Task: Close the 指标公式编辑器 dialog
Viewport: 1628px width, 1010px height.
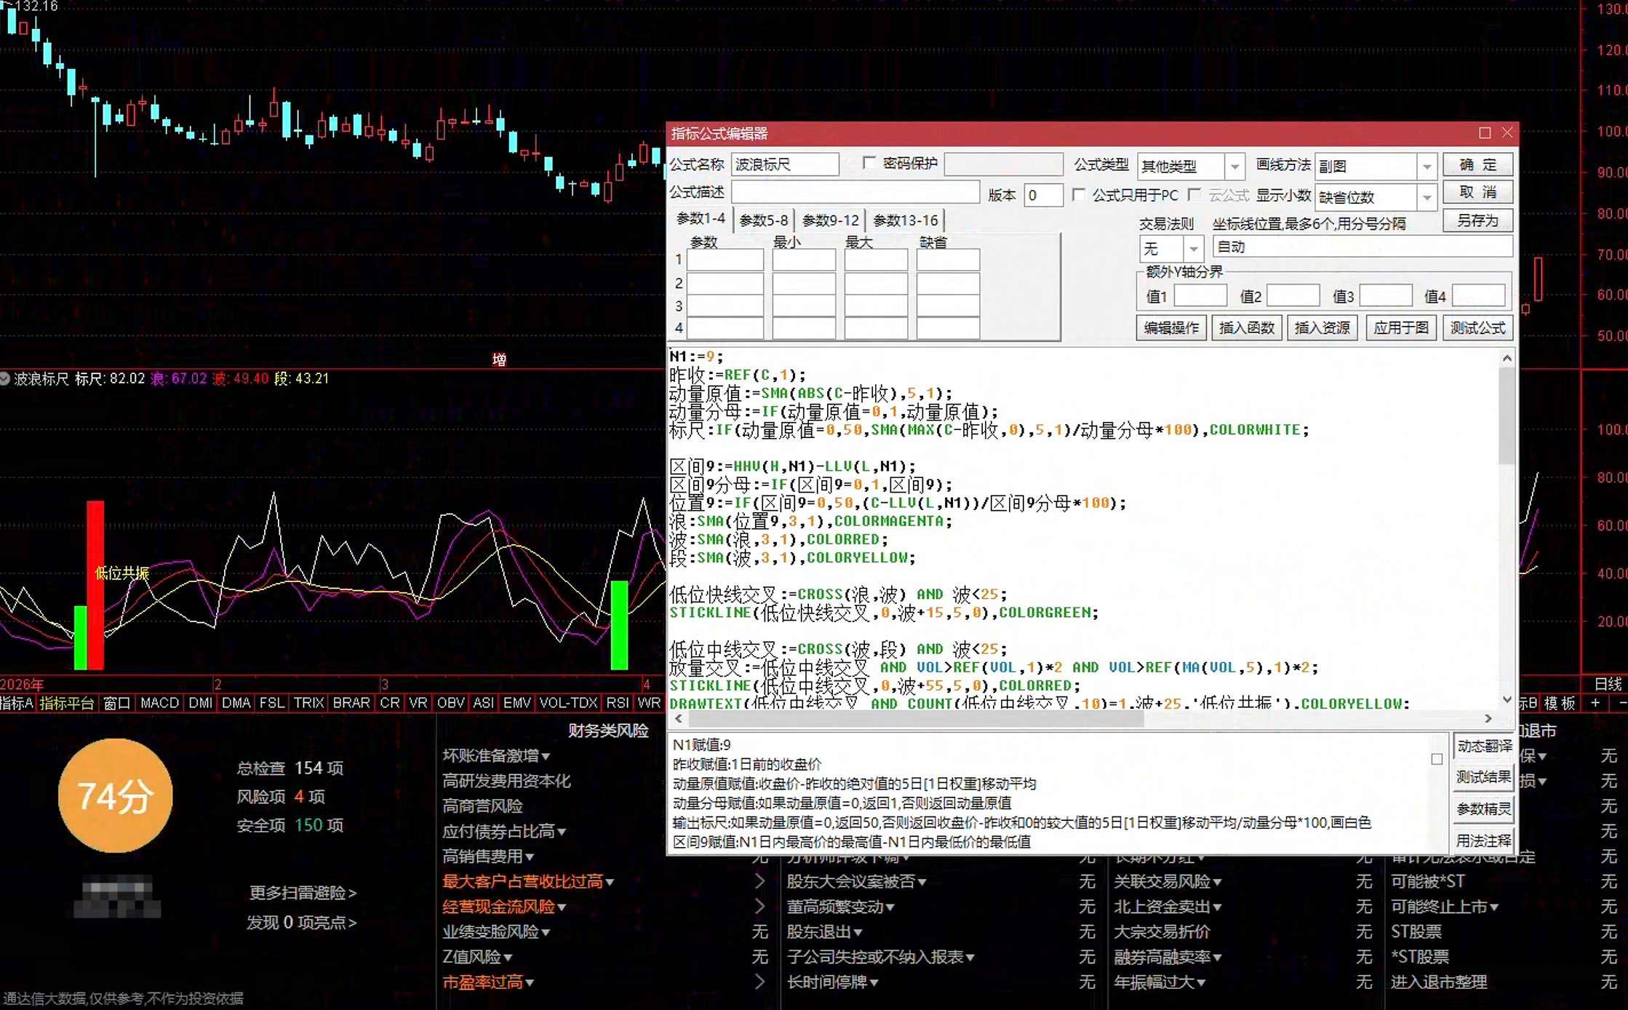Action: 1507,132
